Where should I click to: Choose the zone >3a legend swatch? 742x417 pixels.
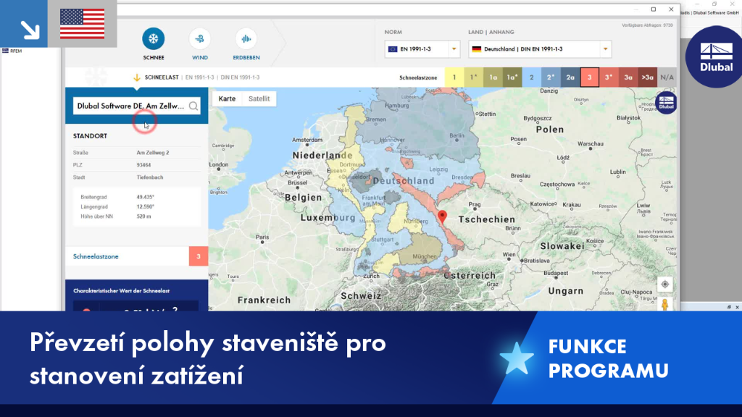tap(647, 77)
